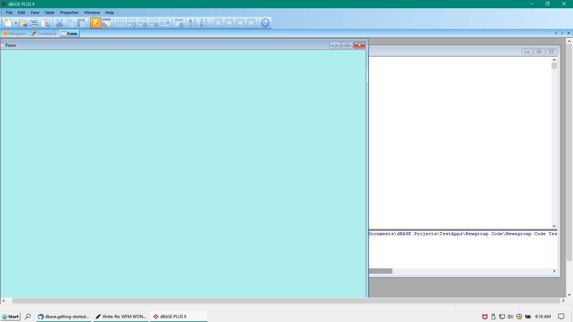Switch to the Command tab
Viewport: 573px width, 322px height.
44,34
